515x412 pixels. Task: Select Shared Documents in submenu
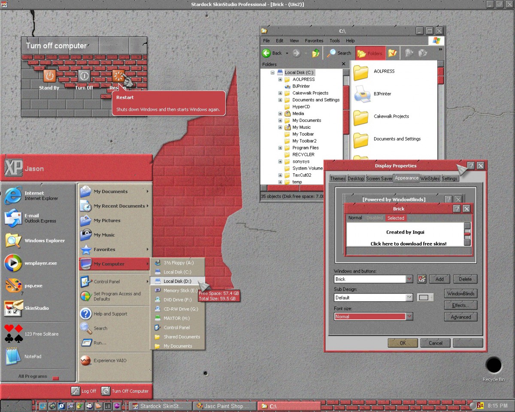[x=178, y=337]
